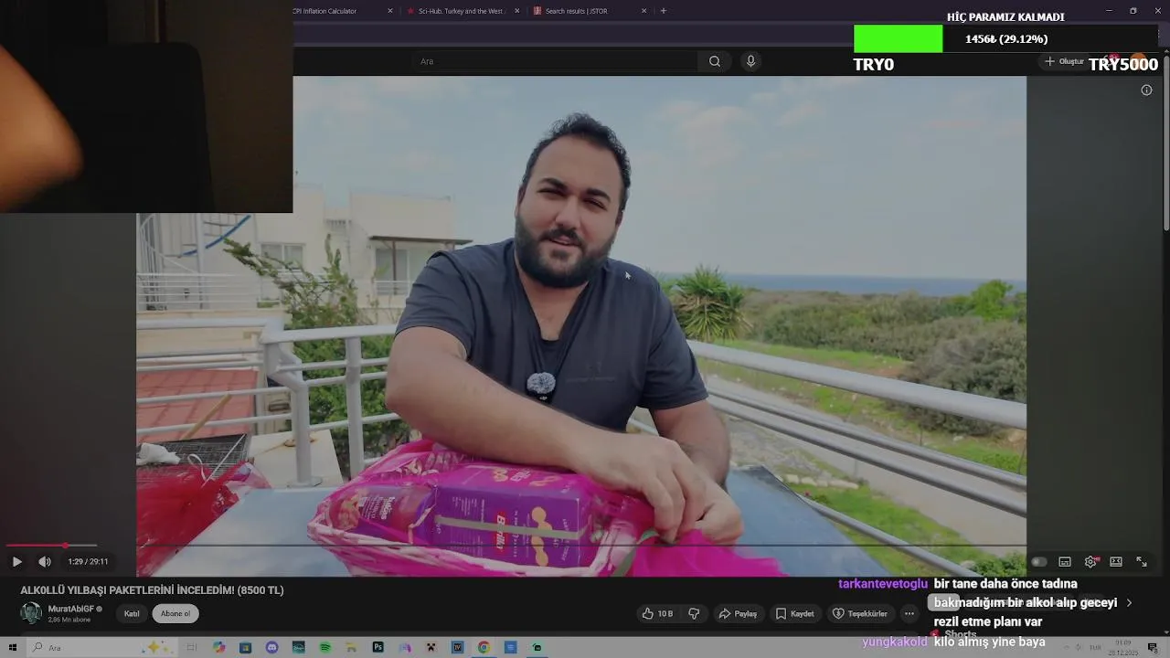Open the player settings gear
The image size is (1170, 658).
click(x=1090, y=562)
